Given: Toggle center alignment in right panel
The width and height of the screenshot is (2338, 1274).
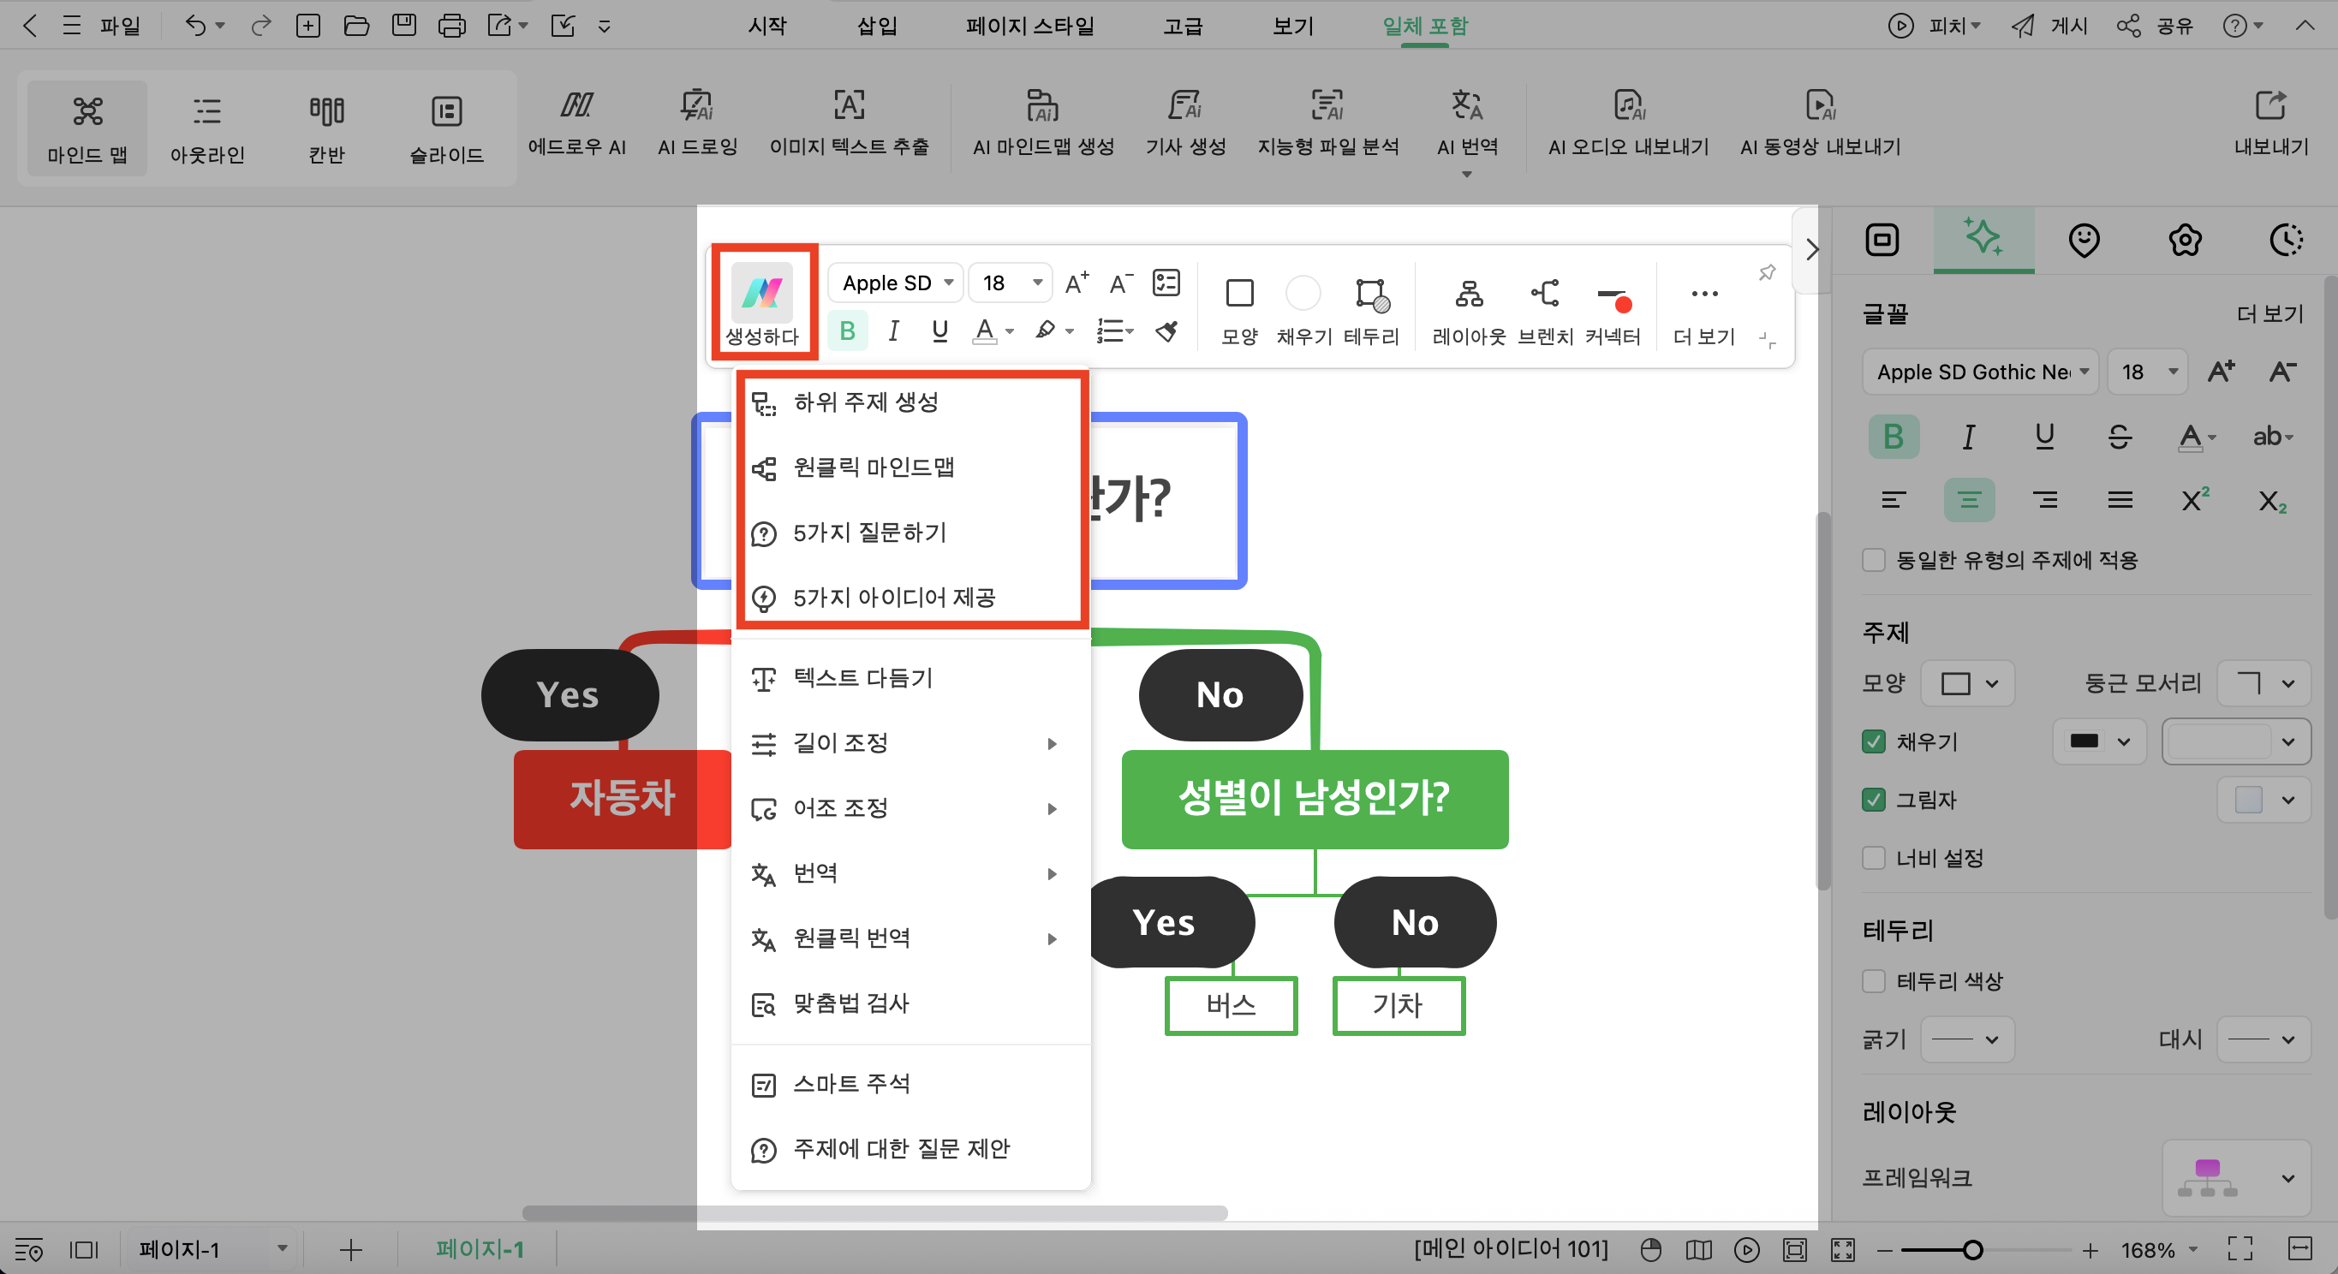Looking at the screenshot, I should coord(1969,500).
